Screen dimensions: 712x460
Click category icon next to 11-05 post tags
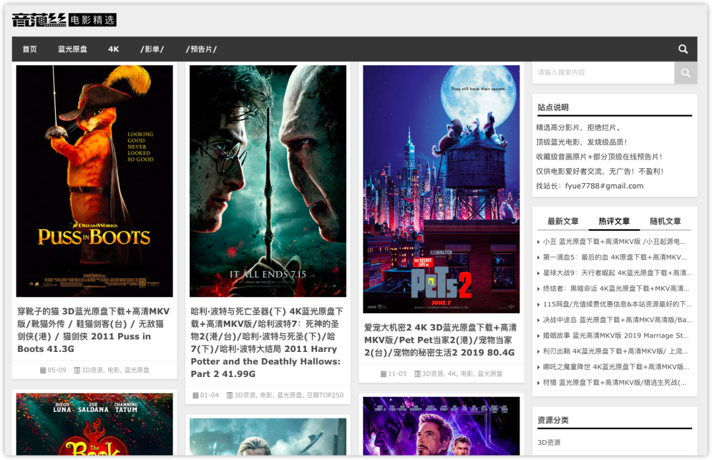click(x=417, y=374)
